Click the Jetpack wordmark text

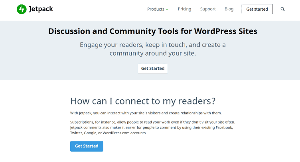tap(41, 9)
